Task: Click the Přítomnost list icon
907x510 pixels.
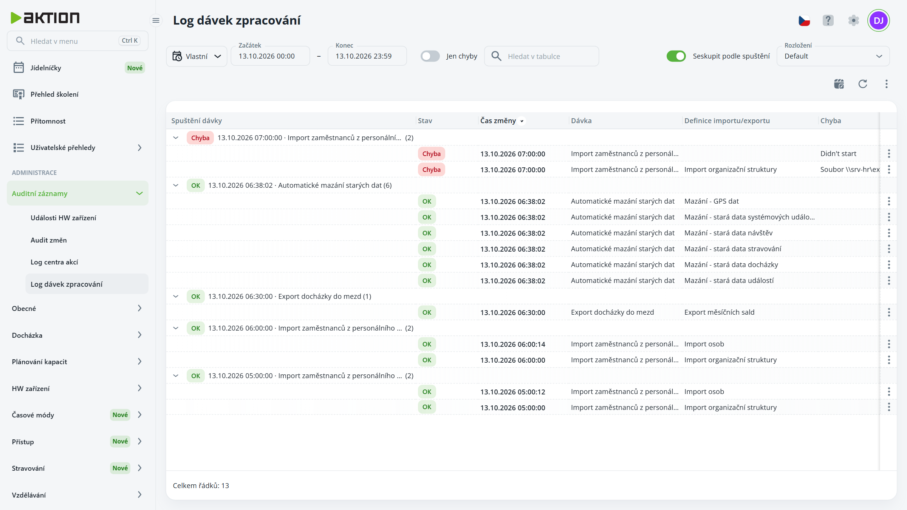Action: [x=19, y=121]
